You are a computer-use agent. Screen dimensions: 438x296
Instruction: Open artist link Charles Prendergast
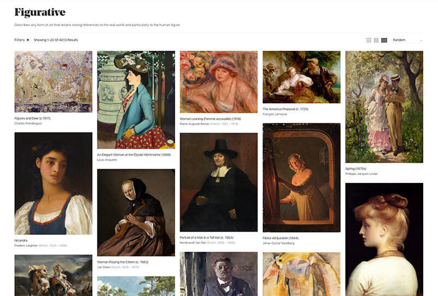point(28,123)
